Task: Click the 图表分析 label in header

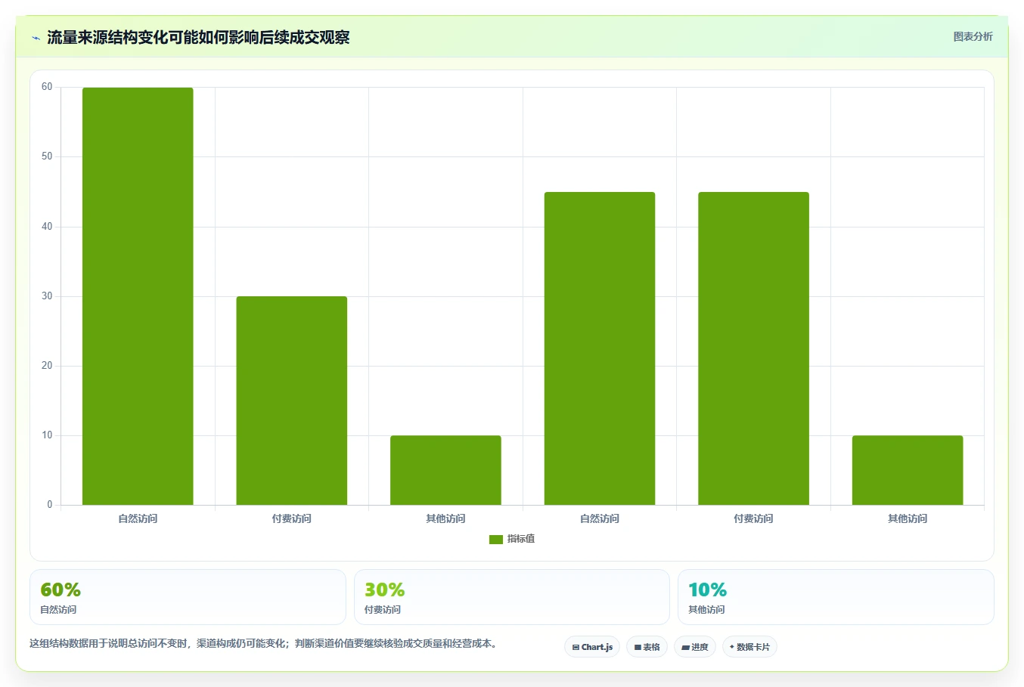Action: coord(973,36)
